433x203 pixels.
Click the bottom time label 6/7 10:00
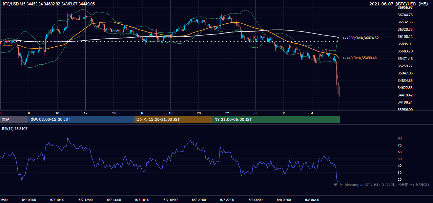pyautogui.click(x=57, y=200)
